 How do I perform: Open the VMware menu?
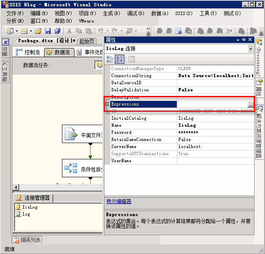(x=86, y=21)
